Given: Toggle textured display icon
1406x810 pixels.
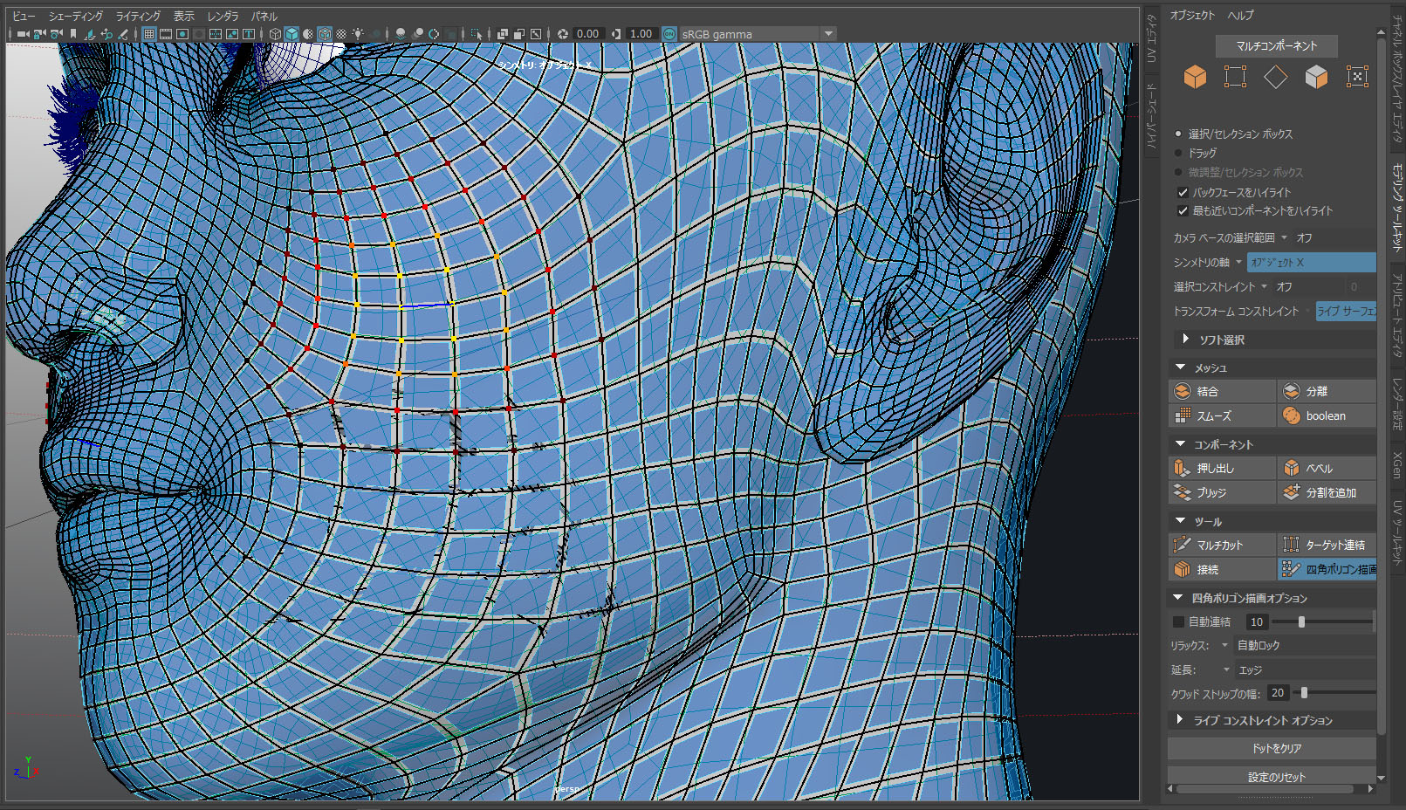Looking at the screenshot, I should point(341,34).
